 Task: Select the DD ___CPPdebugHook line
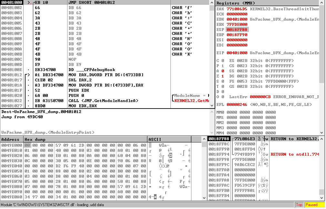pyautogui.click(x=92, y=70)
